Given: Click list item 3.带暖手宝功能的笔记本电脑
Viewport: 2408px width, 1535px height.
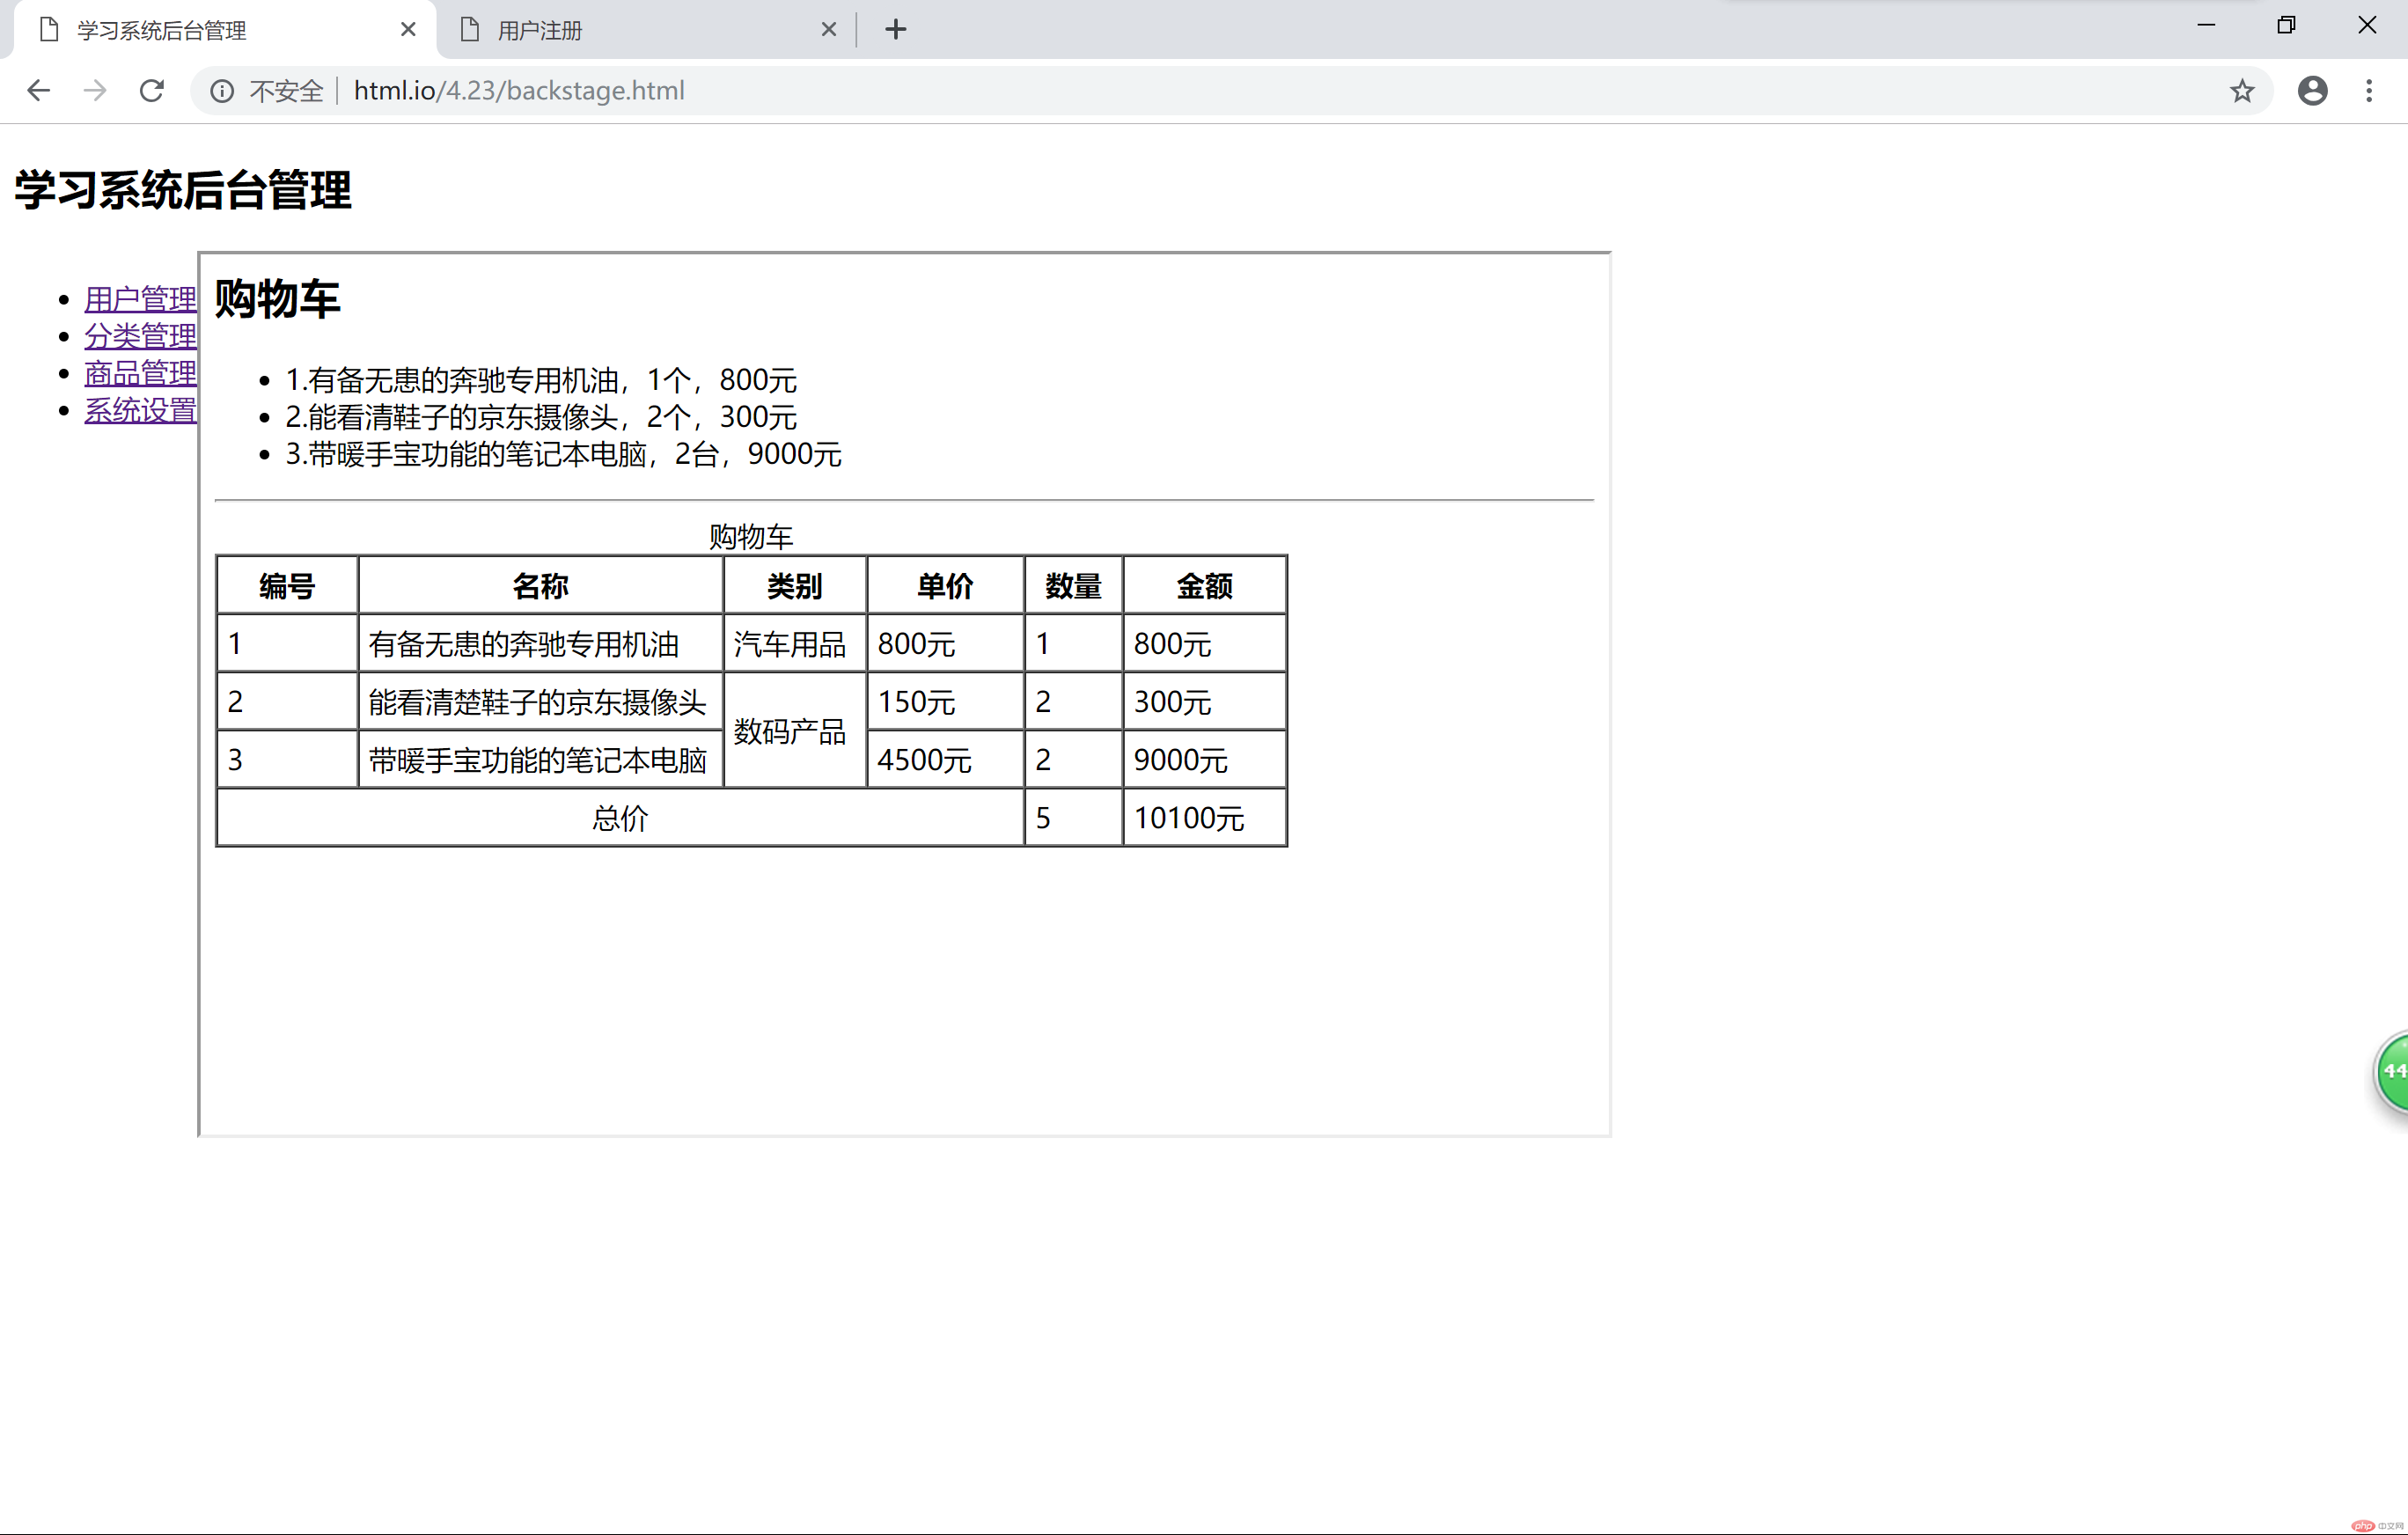Looking at the screenshot, I should pos(563,454).
